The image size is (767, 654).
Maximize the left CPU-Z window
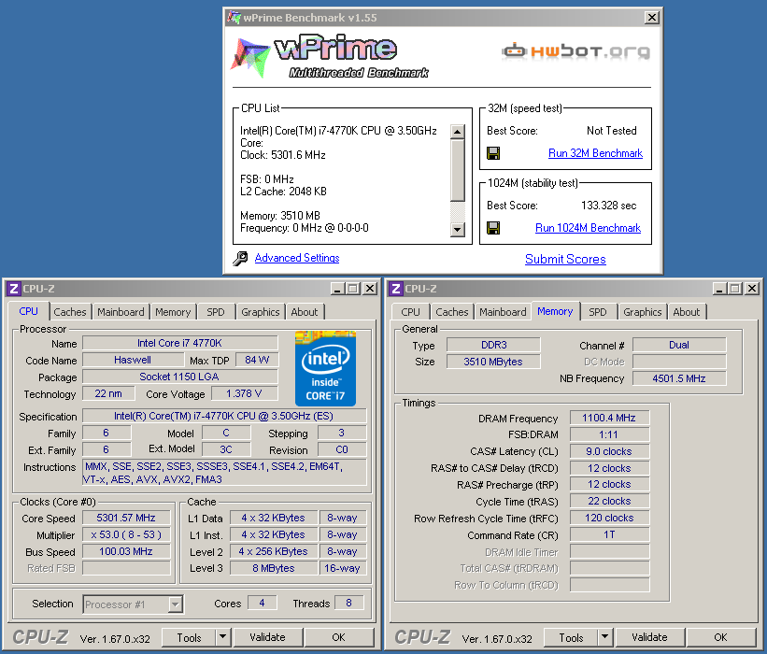pyautogui.click(x=353, y=289)
